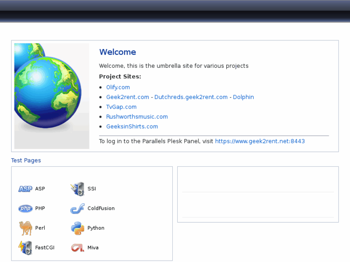Click the SSI server icon
350x262 pixels.
pos(77,189)
